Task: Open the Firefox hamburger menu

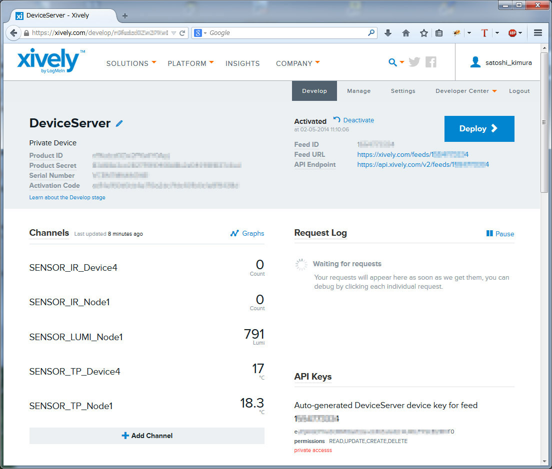Action: (x=538, y=33)
